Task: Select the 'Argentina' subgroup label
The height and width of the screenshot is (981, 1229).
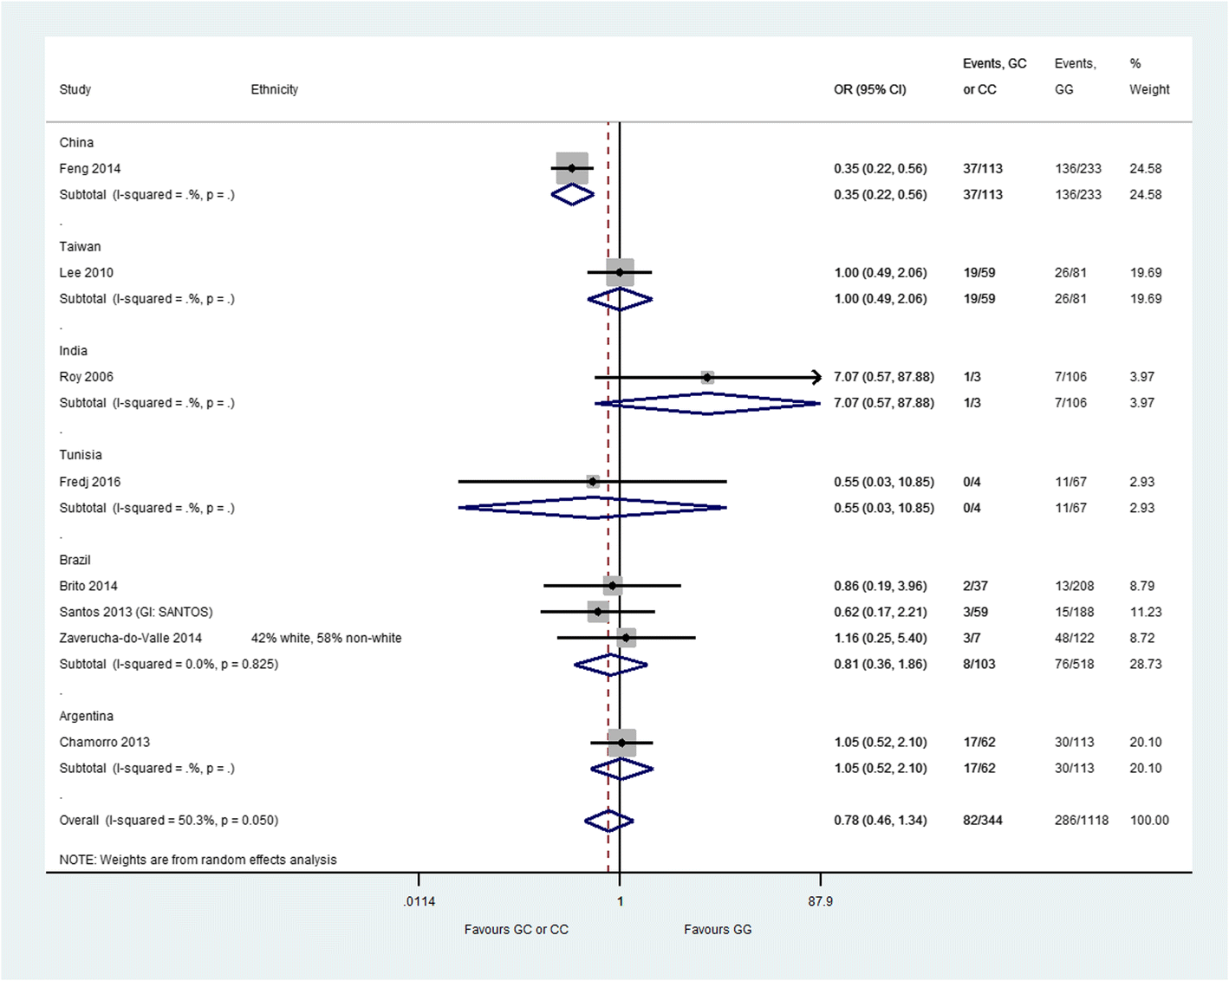Action: pyautogui.click(x=86, y=716)
